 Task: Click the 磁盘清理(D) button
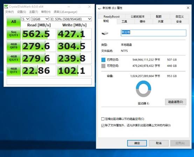[x=175, y=102]
